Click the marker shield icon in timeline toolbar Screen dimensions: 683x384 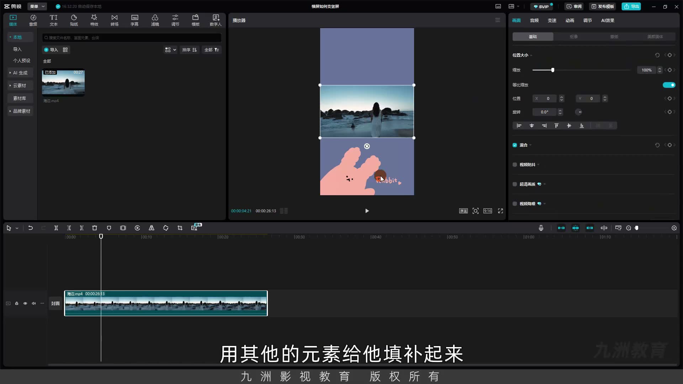coord(109,228)
